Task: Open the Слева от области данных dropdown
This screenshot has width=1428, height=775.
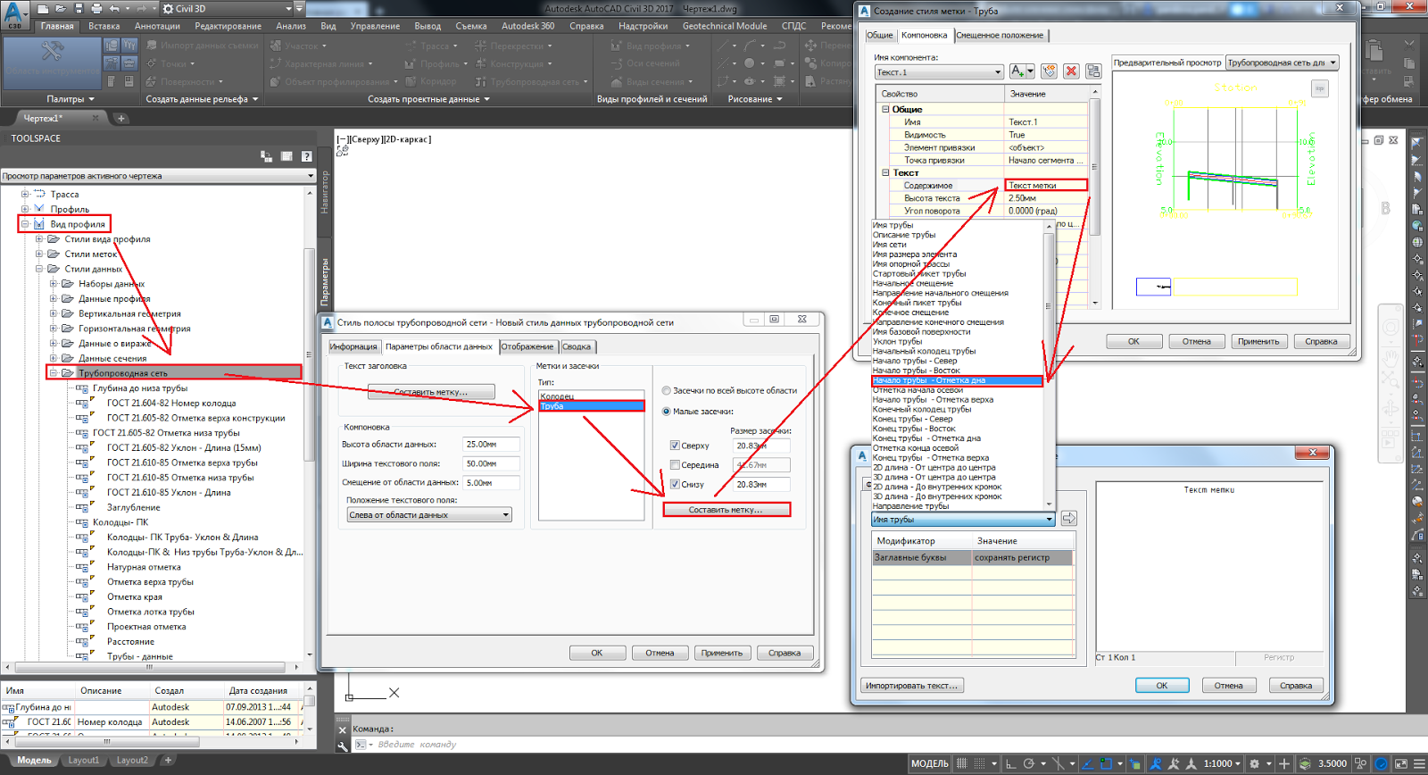Action: click(429, 515)
